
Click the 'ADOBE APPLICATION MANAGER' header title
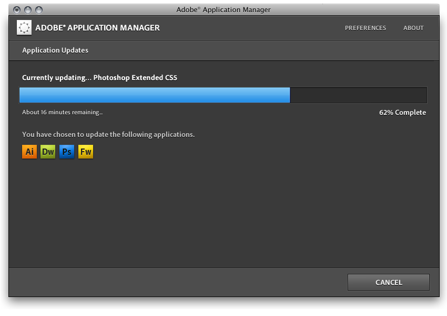(x=97, y=28)
